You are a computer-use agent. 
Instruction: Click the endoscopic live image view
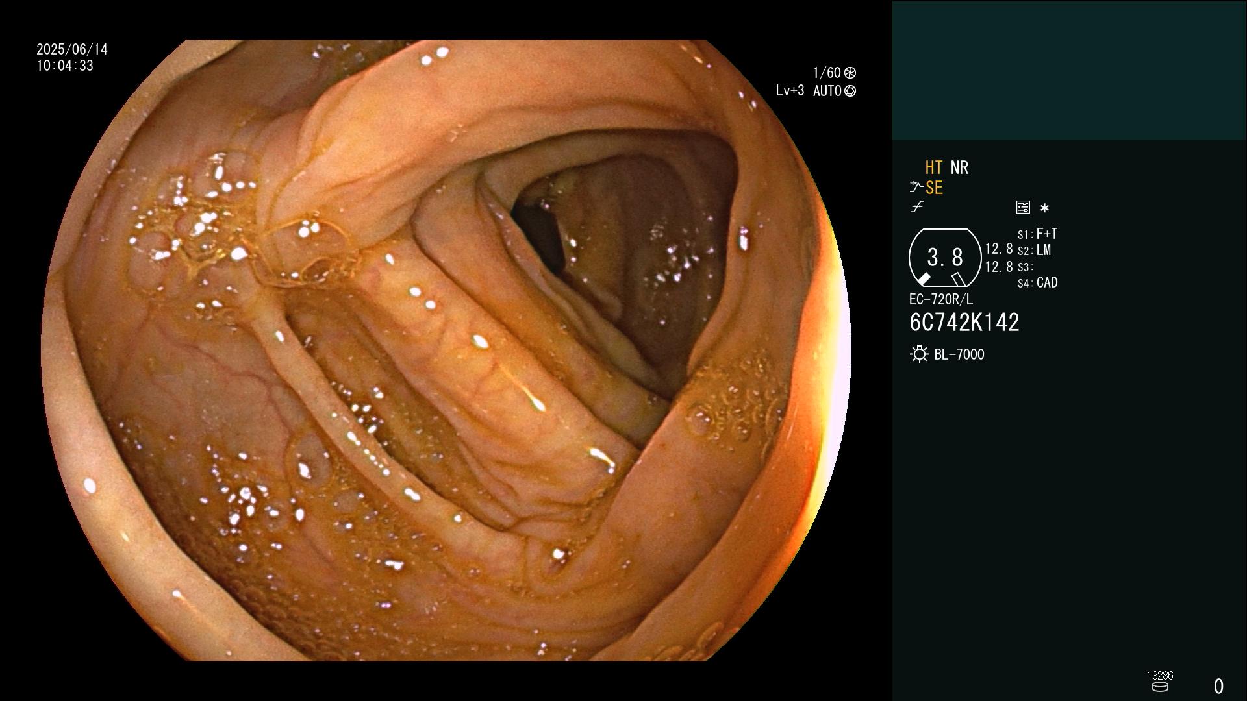(x=446, y=350)
